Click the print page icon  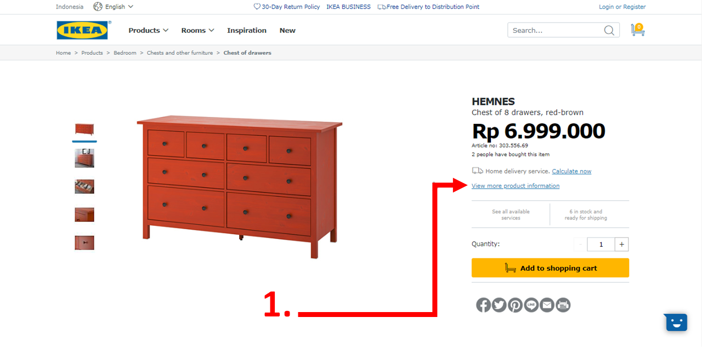point(563,305)
